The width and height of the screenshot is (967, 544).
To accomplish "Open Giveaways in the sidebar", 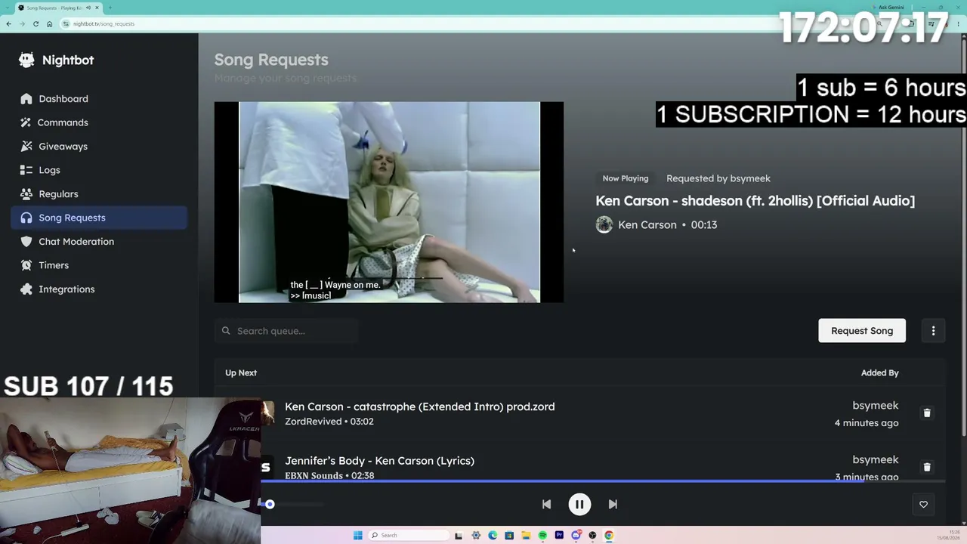I will tap(99, 147).
